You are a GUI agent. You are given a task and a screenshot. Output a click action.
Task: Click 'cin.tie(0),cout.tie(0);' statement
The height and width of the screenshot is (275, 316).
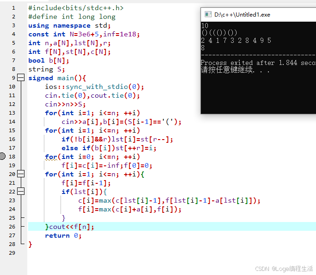pos(92,95)
